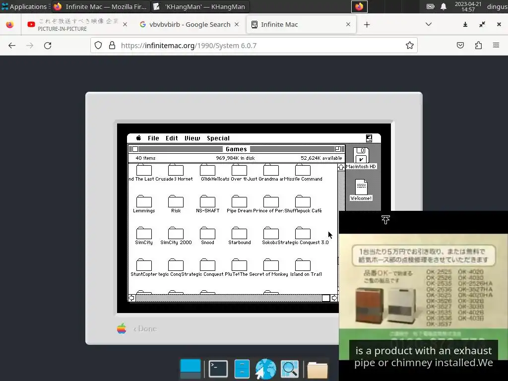Open the SimCity folder
Viewport: 508px width, 381px height.
click(144, 233)
